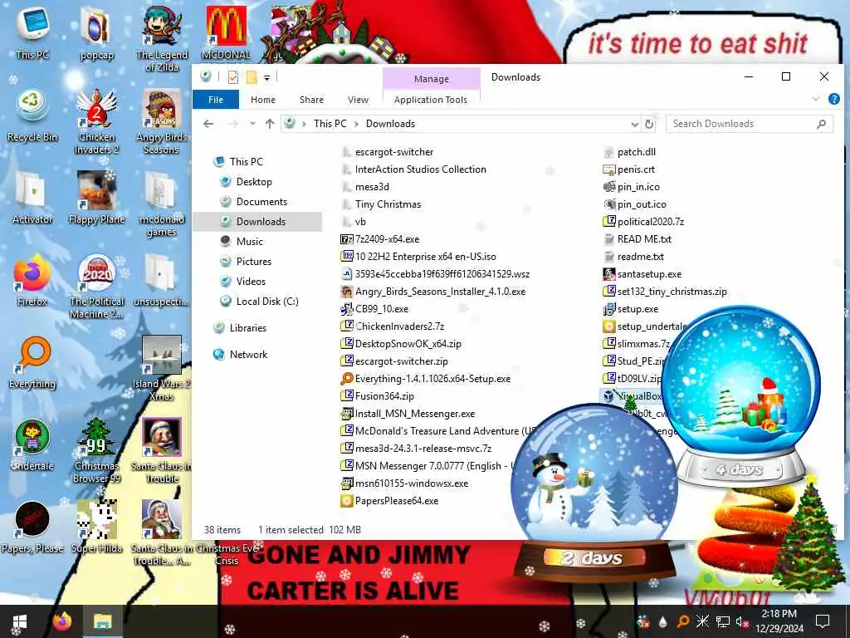Select the Manage contextual tab
This screenshot has height=638, width=850.
[x=432, y=79]
